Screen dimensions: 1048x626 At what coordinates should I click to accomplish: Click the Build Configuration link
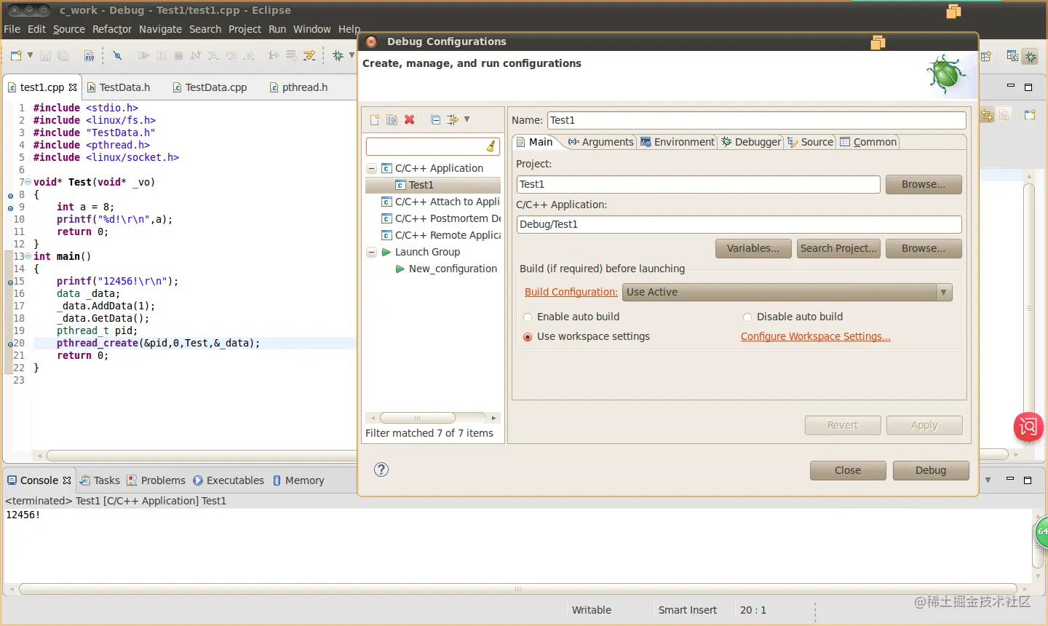(x=571, y=292)
